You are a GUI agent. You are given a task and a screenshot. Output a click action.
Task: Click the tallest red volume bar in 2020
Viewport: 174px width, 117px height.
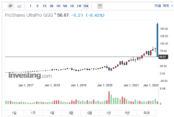[109, 98]
